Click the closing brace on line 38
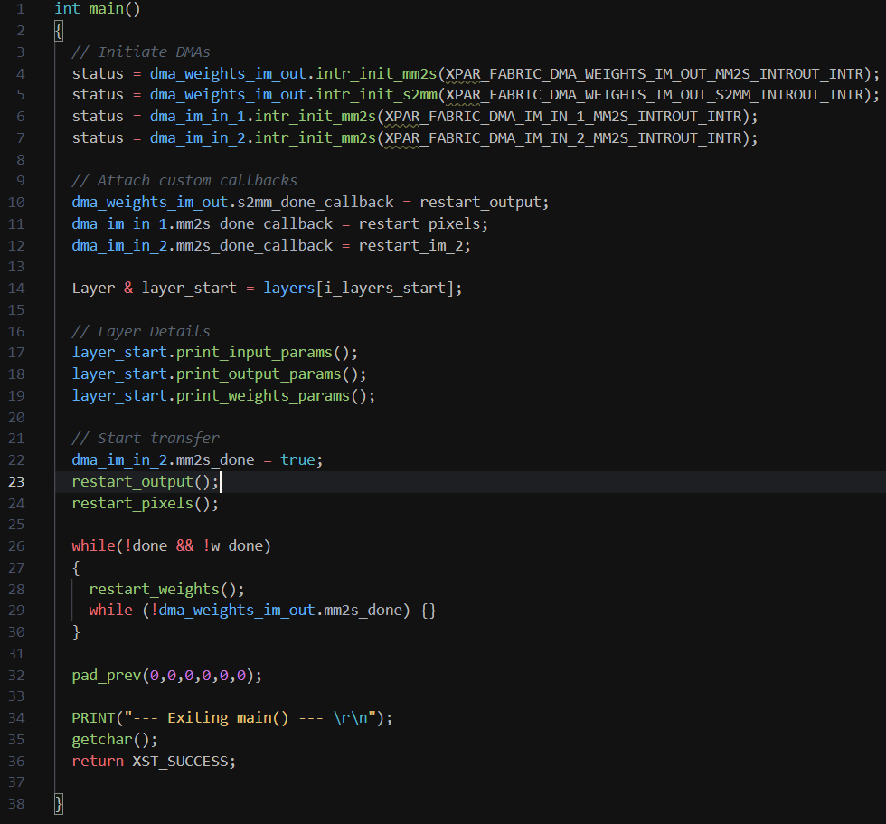The height and width of the screenshot is (824, 886). tap(59, 803)
